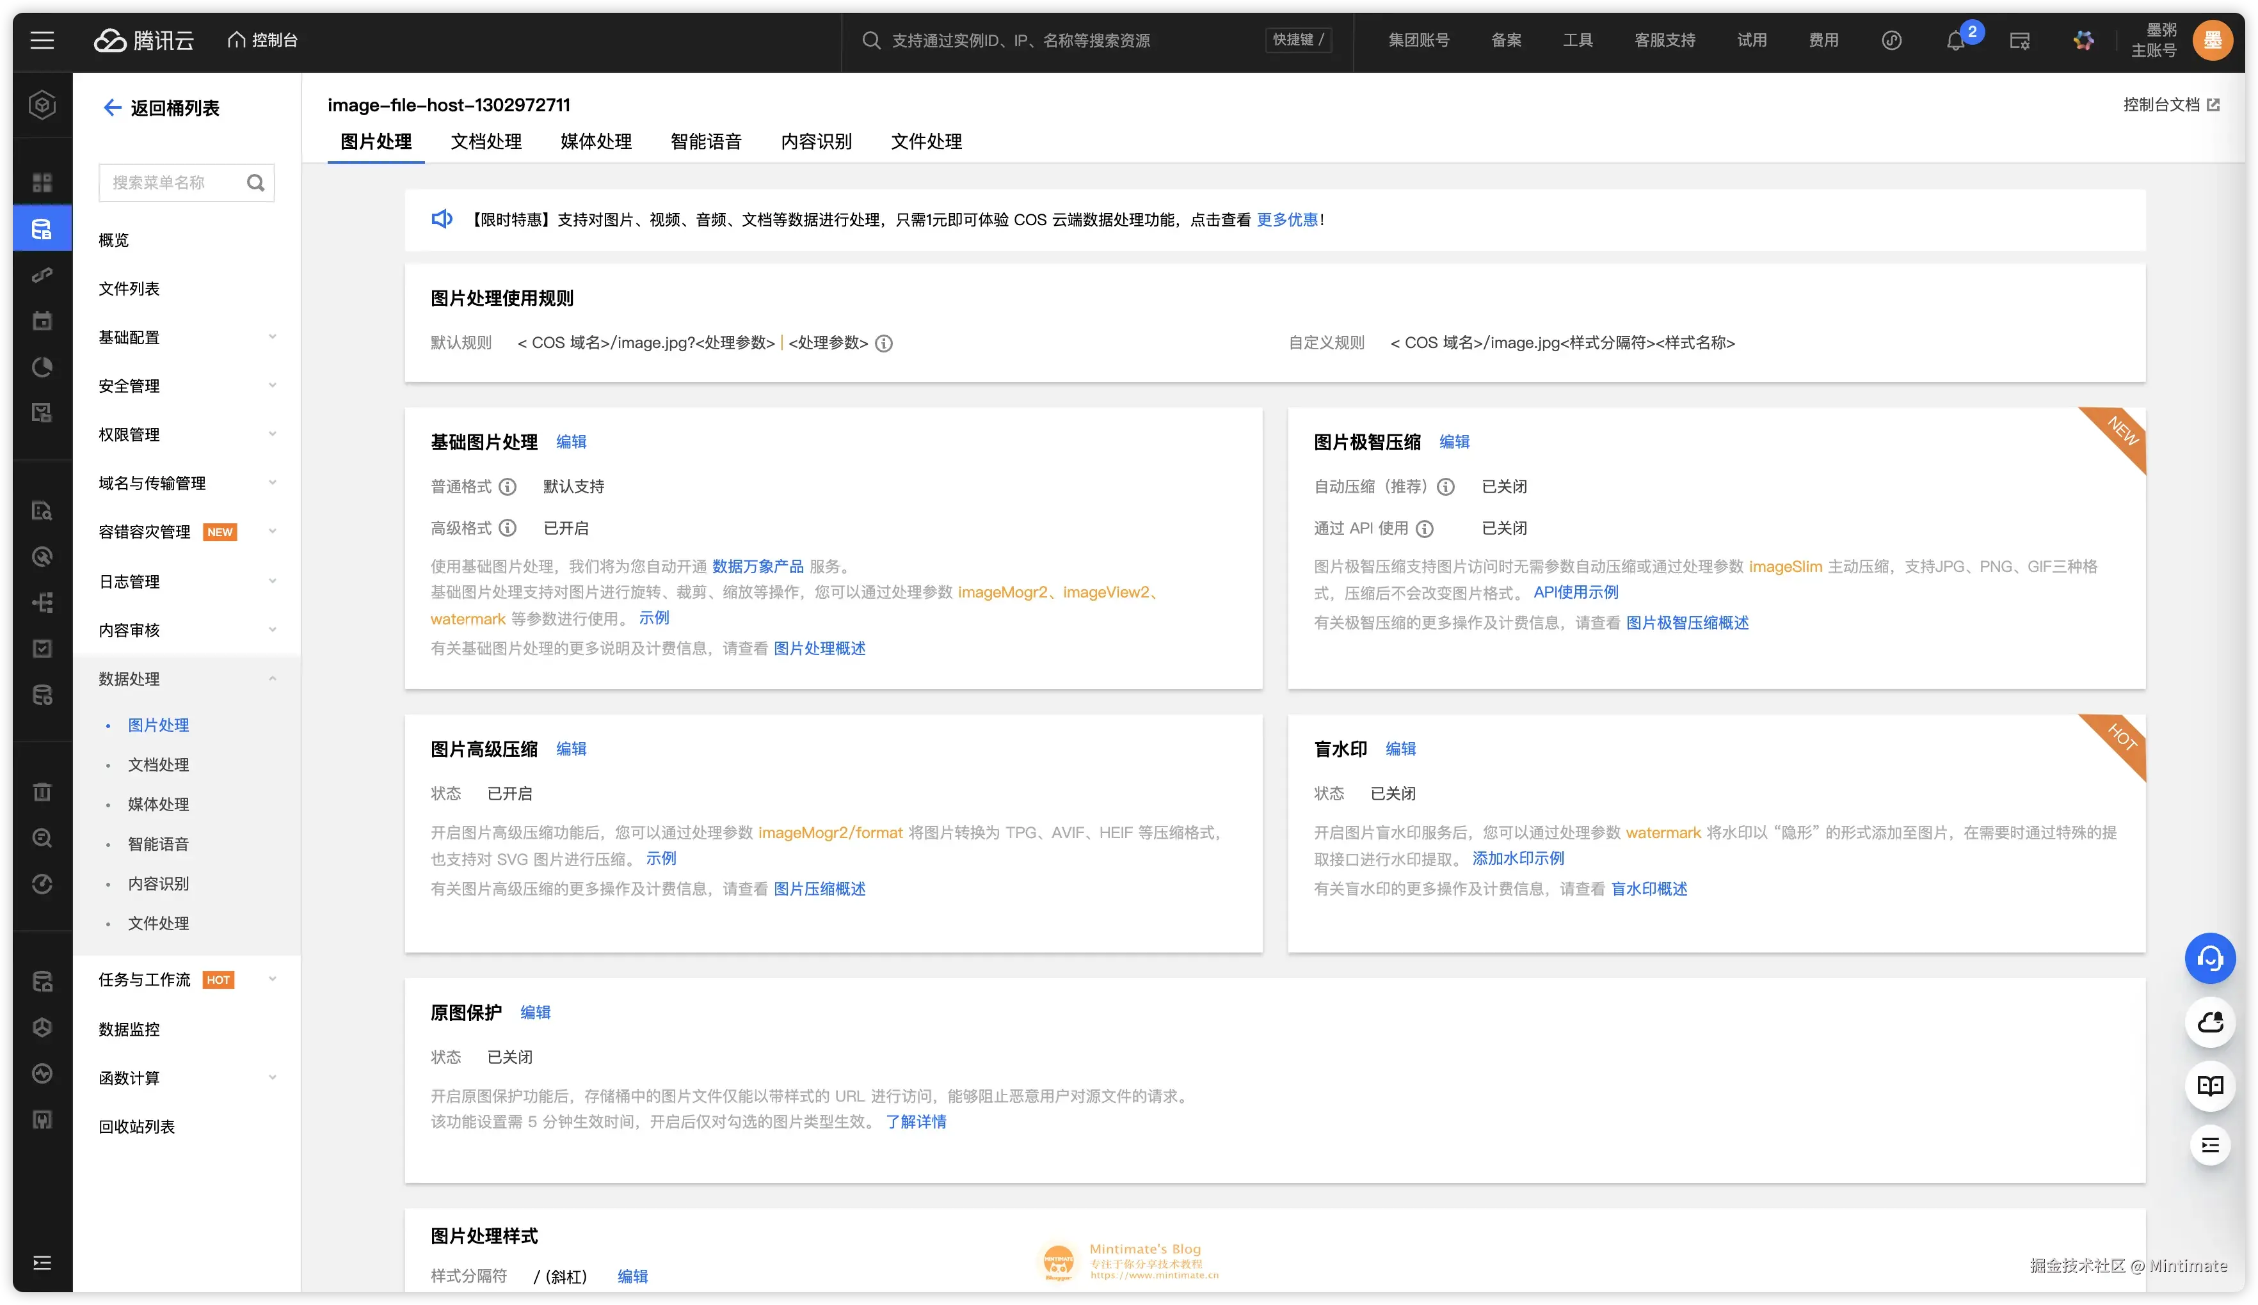Click the orange 墨 user avatar
The width and height of the screenshot is (2258, 1305).
click(2213, 40)
